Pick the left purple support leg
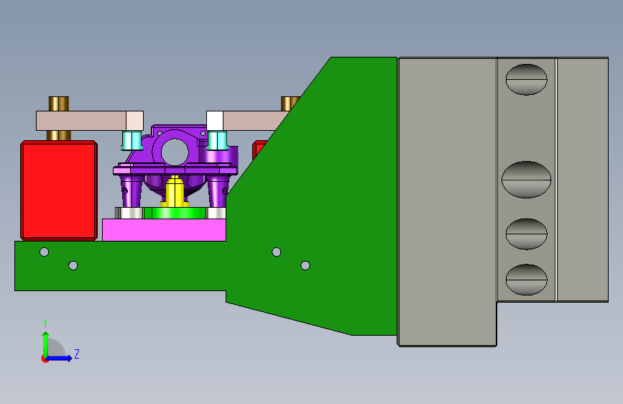 [131, 191]
